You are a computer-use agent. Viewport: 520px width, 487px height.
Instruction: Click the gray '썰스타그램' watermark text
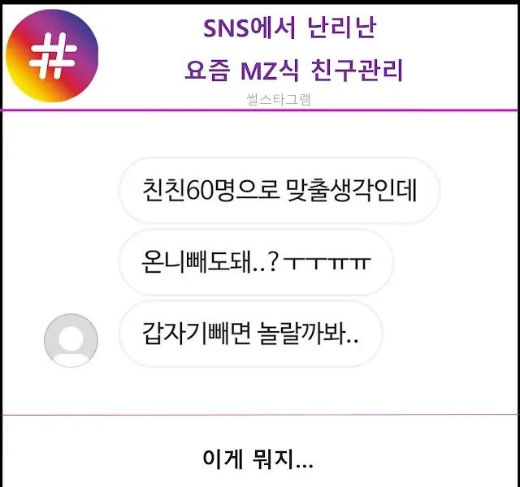pyautogui.click(x=279, y=100)
